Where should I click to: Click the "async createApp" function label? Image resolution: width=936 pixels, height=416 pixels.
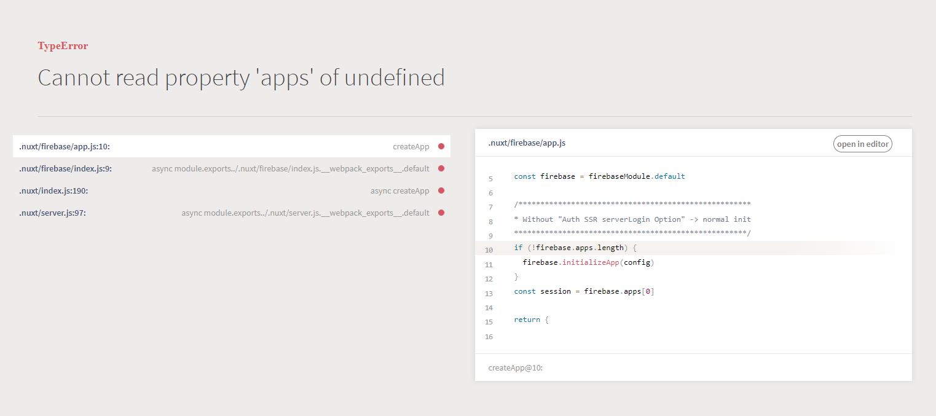coord(399,190)
